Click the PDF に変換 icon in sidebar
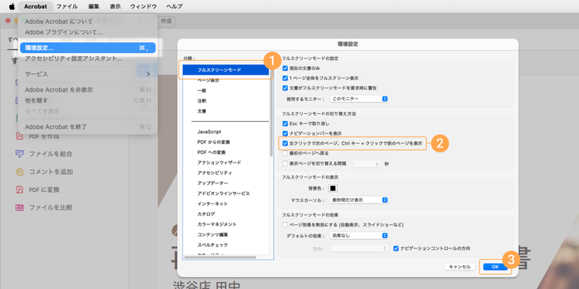579x289 pixels. point(19,190)
